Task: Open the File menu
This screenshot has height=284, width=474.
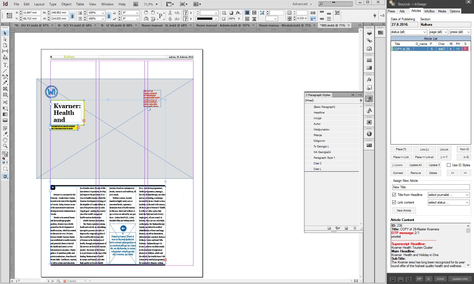Action: pyautogui.click(x=16, y=4)
